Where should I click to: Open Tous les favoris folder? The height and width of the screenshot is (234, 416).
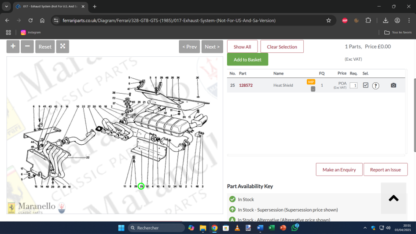[398, 33]
